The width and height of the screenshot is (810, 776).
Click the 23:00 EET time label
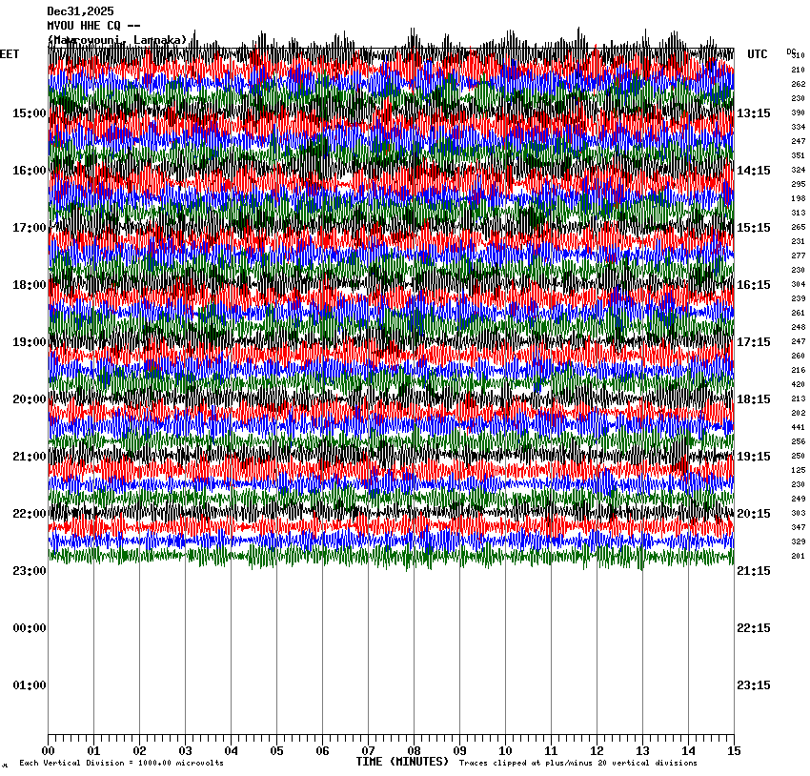pos(29,571)
